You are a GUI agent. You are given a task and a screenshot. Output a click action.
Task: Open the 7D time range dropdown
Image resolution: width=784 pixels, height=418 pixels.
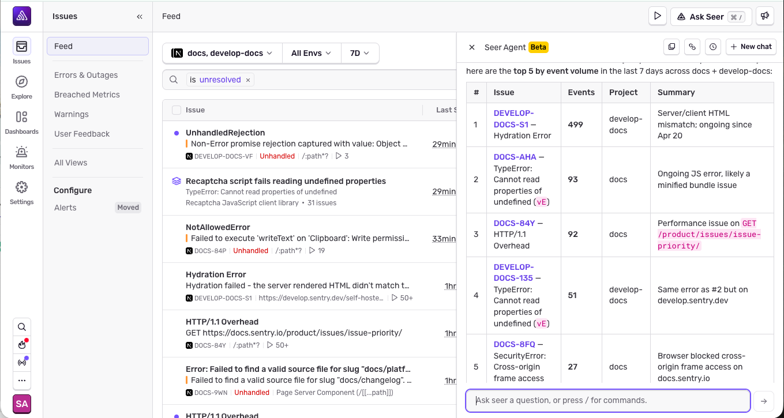pyautogui.click(x=360, y=53)
